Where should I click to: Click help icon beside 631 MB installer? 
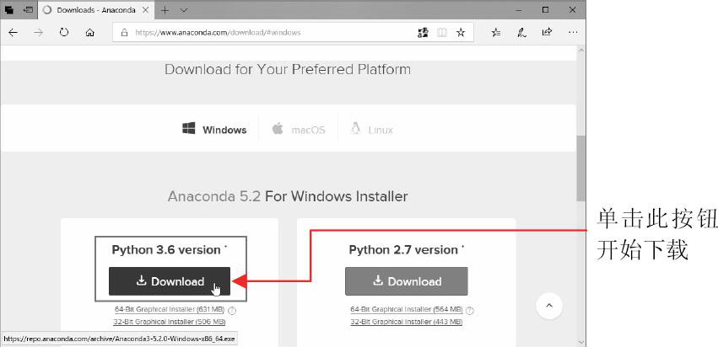[232, 311]
